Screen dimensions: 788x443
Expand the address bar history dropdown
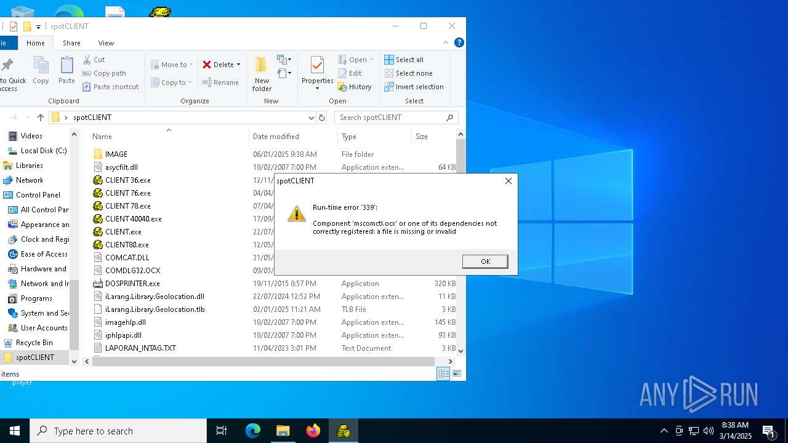[311, 118]
